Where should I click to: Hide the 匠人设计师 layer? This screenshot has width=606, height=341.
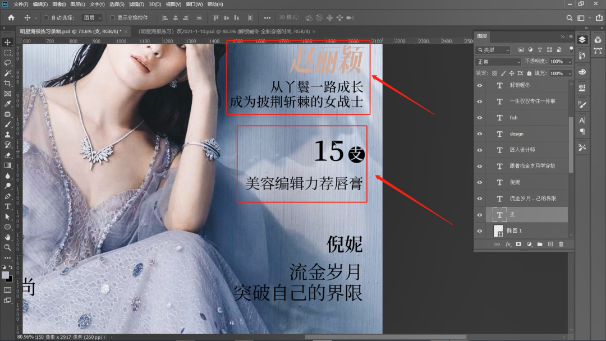pos(480,150)
